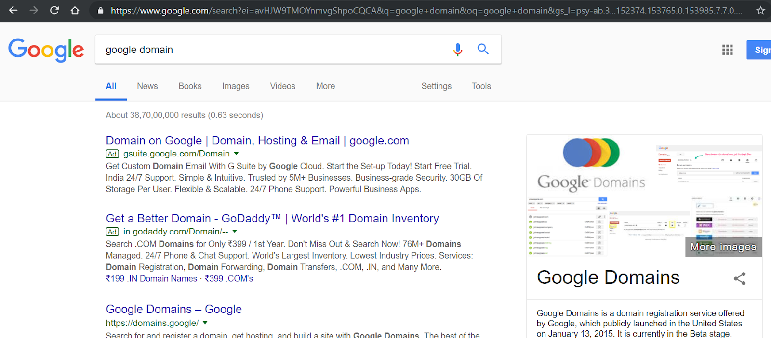Expand dropdown arrow beside in.godaddy.com/Domain
The image size is (771, 338).
(235, 232)
